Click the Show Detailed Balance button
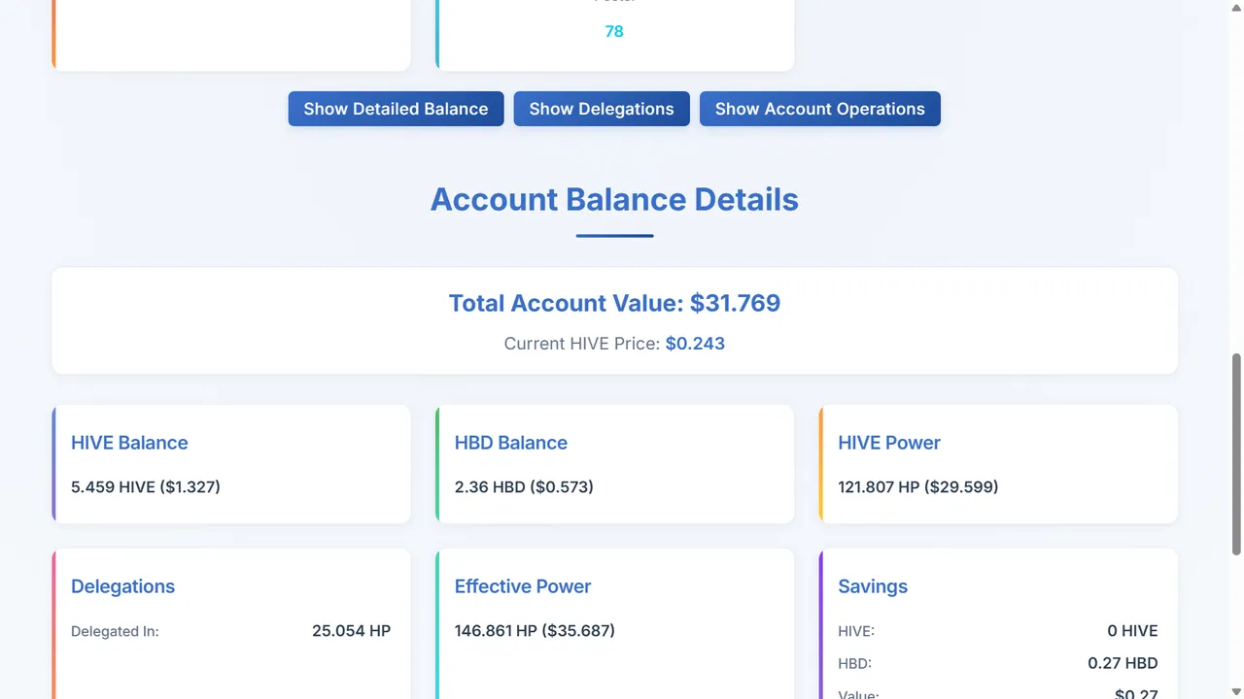The height and width of the screenshot is (699, 1244). 396,109
